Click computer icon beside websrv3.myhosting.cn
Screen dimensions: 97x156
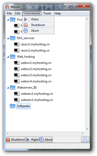click(x=17, y=75)
